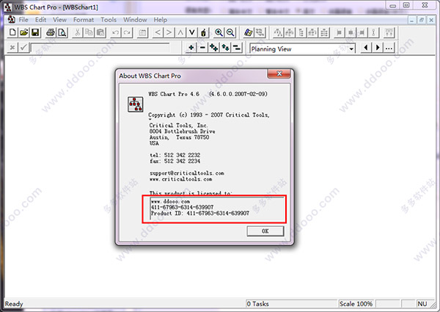Click the app icon in the title bar

(7, 7)
